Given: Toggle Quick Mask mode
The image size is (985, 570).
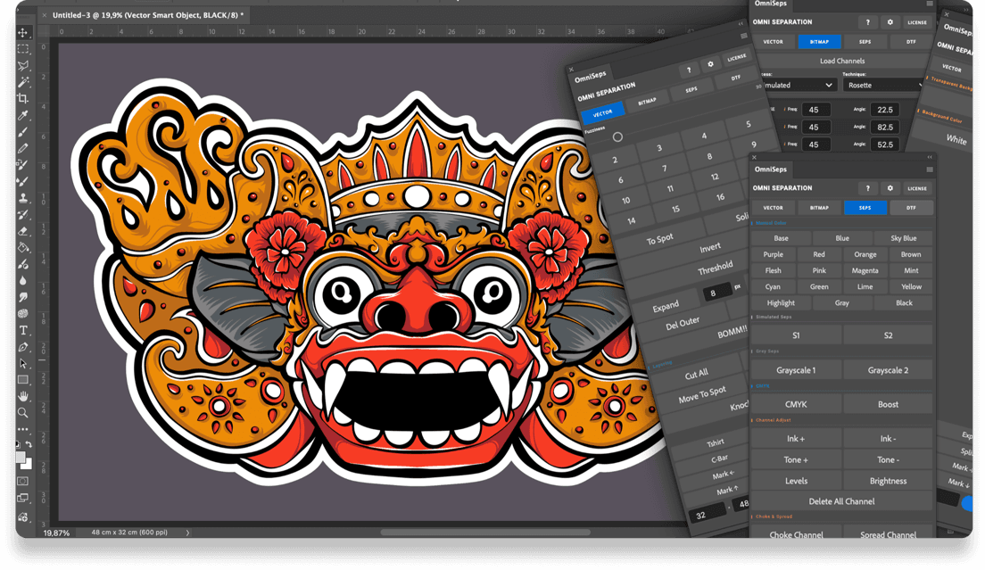Looking at the screenshot, I should tap(23, 482).
